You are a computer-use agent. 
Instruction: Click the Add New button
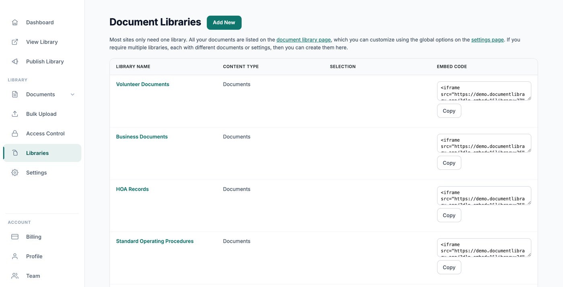224,23
